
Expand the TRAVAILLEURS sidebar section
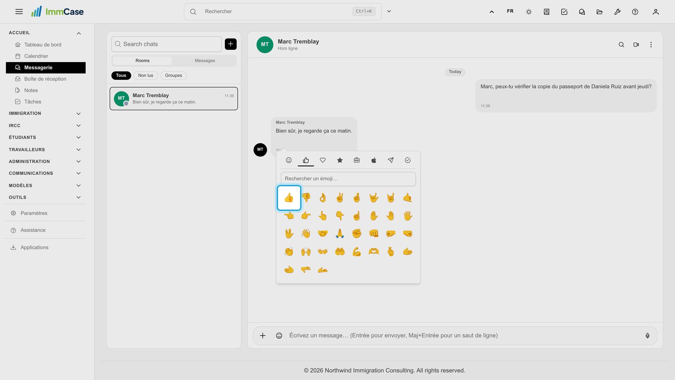point(45,150)
